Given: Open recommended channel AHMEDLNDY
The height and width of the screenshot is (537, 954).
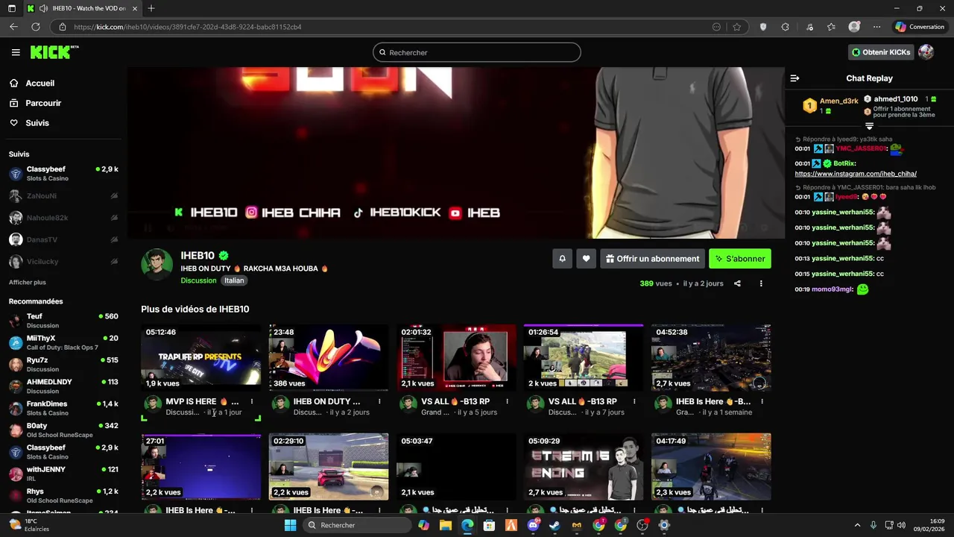Looking at the screenshot, I should (63, 386).
